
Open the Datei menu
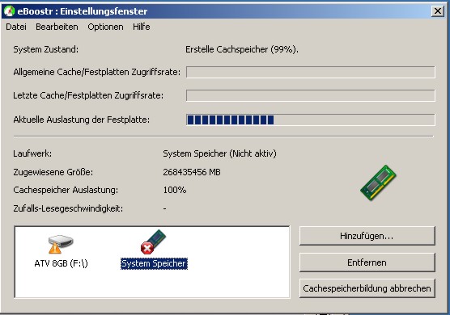[16, 27]
